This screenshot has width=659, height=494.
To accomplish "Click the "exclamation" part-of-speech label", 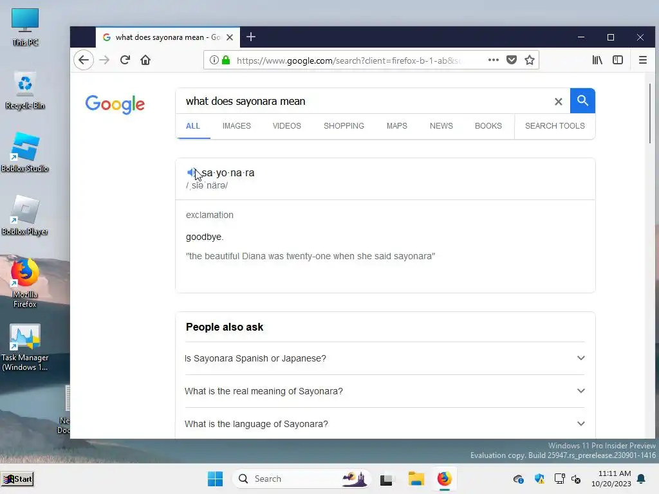I will click(x=209, y=215).
